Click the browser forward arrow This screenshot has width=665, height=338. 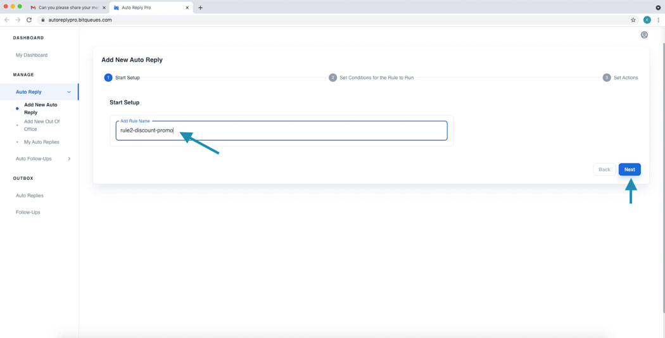click(x=18, y=20)
